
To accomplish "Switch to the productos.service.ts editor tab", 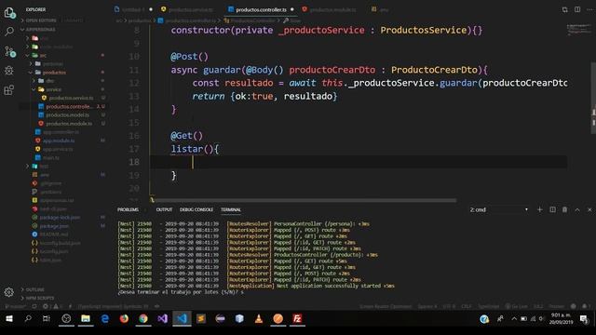I will click(x=188, y=9).
